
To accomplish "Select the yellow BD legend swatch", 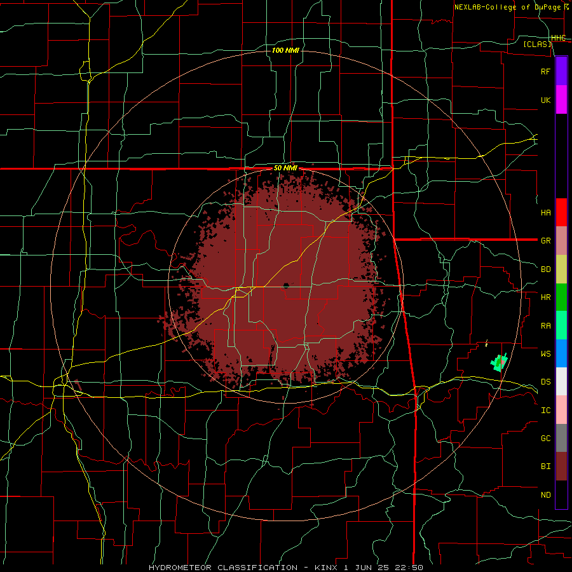I will coord(561,269).
